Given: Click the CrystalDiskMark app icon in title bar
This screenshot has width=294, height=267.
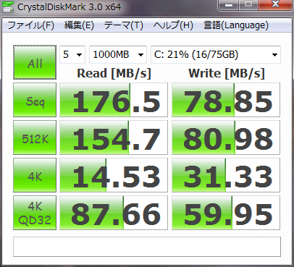Looking at the screenshot, I should [7, 7].
